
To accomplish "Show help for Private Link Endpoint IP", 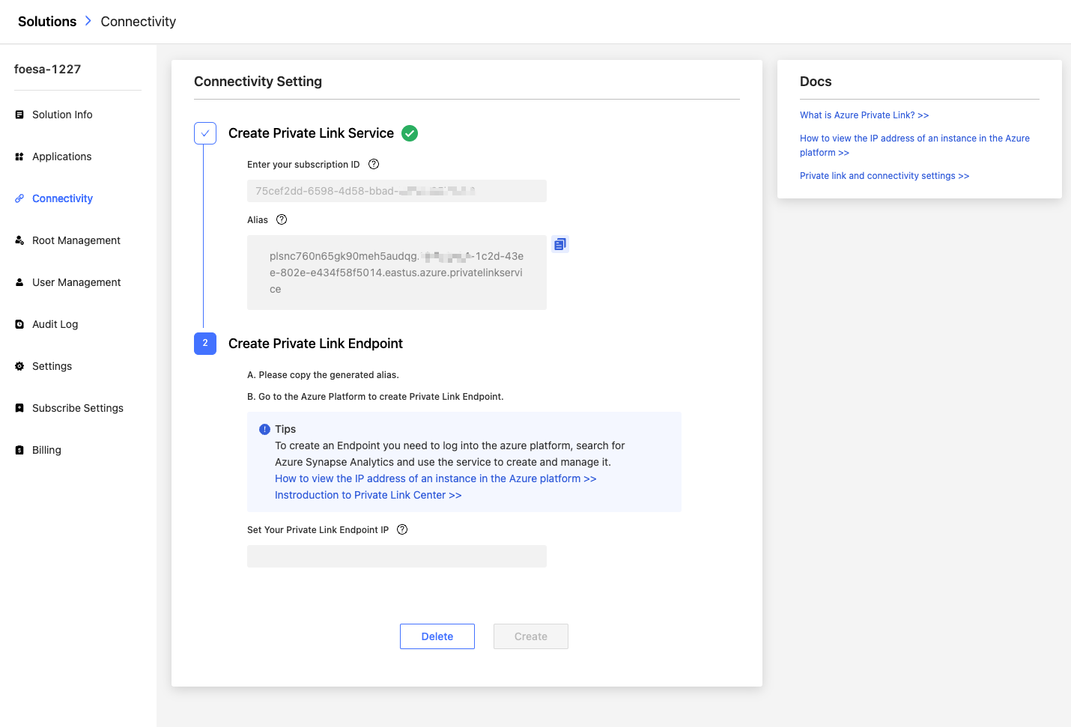I will [x=402, y=529].
